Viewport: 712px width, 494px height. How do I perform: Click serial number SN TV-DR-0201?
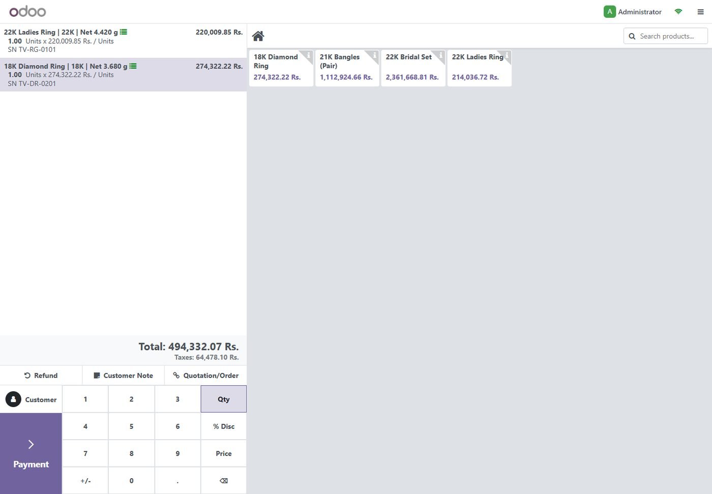(32, 83)
